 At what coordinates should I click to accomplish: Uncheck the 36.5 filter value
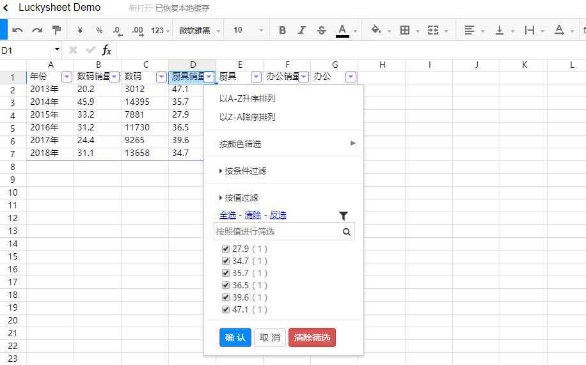pos(225,285)
